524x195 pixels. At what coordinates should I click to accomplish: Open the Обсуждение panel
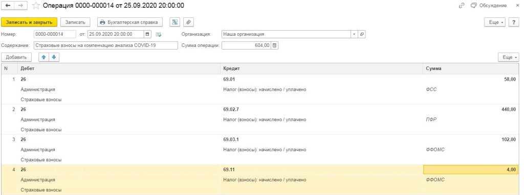(489, 6)
